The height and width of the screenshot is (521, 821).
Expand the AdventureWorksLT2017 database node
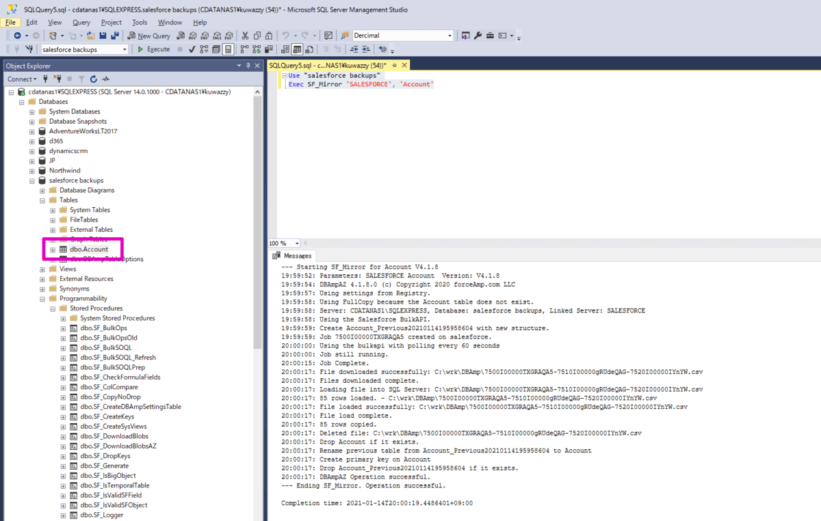pyautogui.click(x=31, y=131)
